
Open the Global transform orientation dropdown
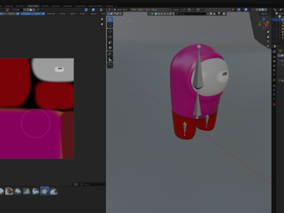point(175,9)
